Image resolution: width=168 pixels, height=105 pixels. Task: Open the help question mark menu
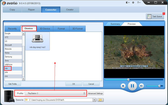pyautogui.click(x=139, y=3)
